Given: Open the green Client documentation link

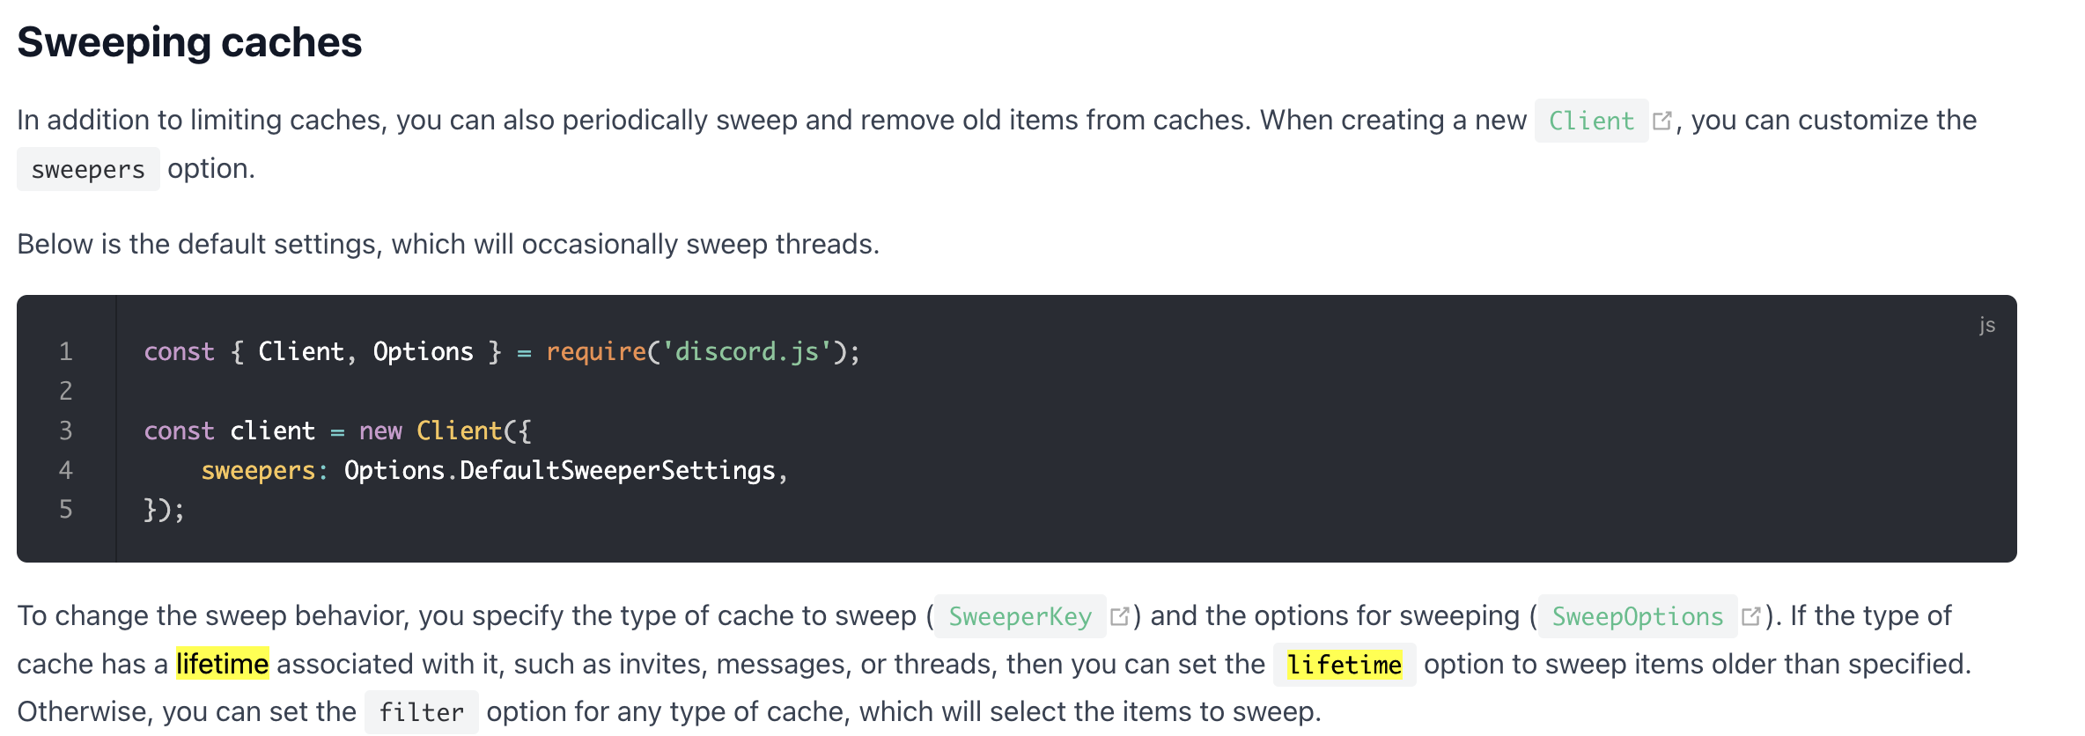Looking at the screenshot, I should coord(1591,121).
